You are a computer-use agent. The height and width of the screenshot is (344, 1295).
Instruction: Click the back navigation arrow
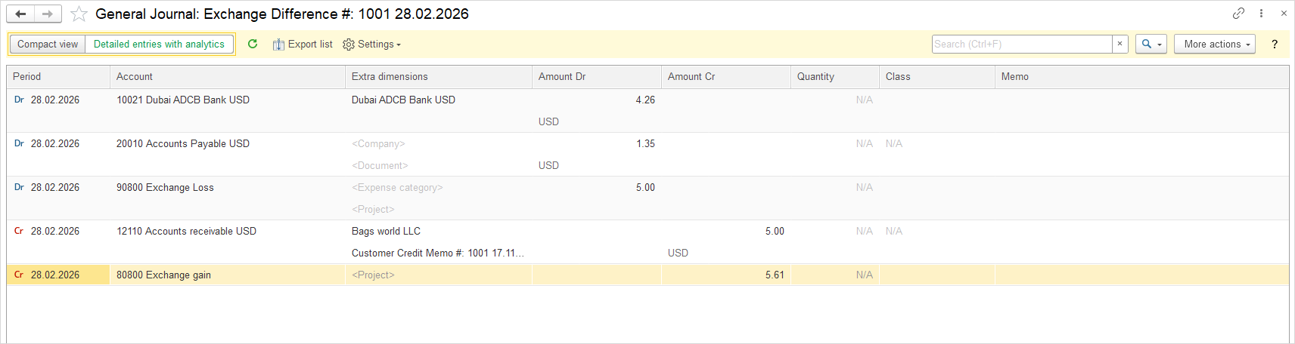click(x=20, y=14)
